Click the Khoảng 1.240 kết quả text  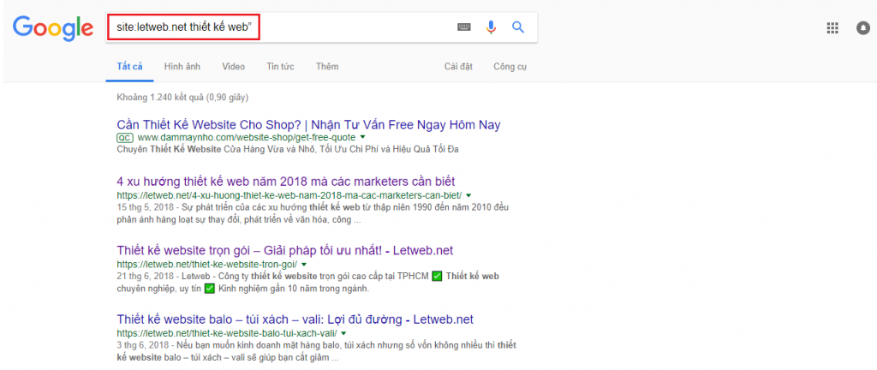tap(183, 98)
